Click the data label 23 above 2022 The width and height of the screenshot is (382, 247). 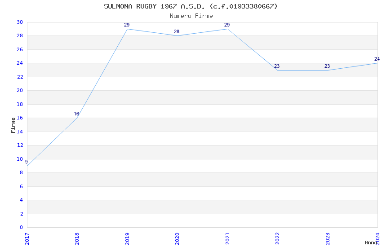(x=277, y=66)
